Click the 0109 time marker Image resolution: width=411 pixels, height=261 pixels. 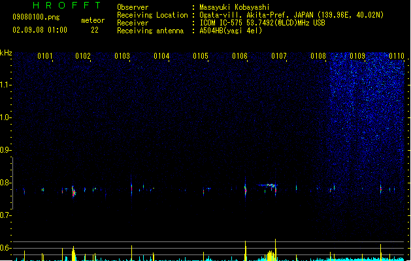click(x=357, y=56)
